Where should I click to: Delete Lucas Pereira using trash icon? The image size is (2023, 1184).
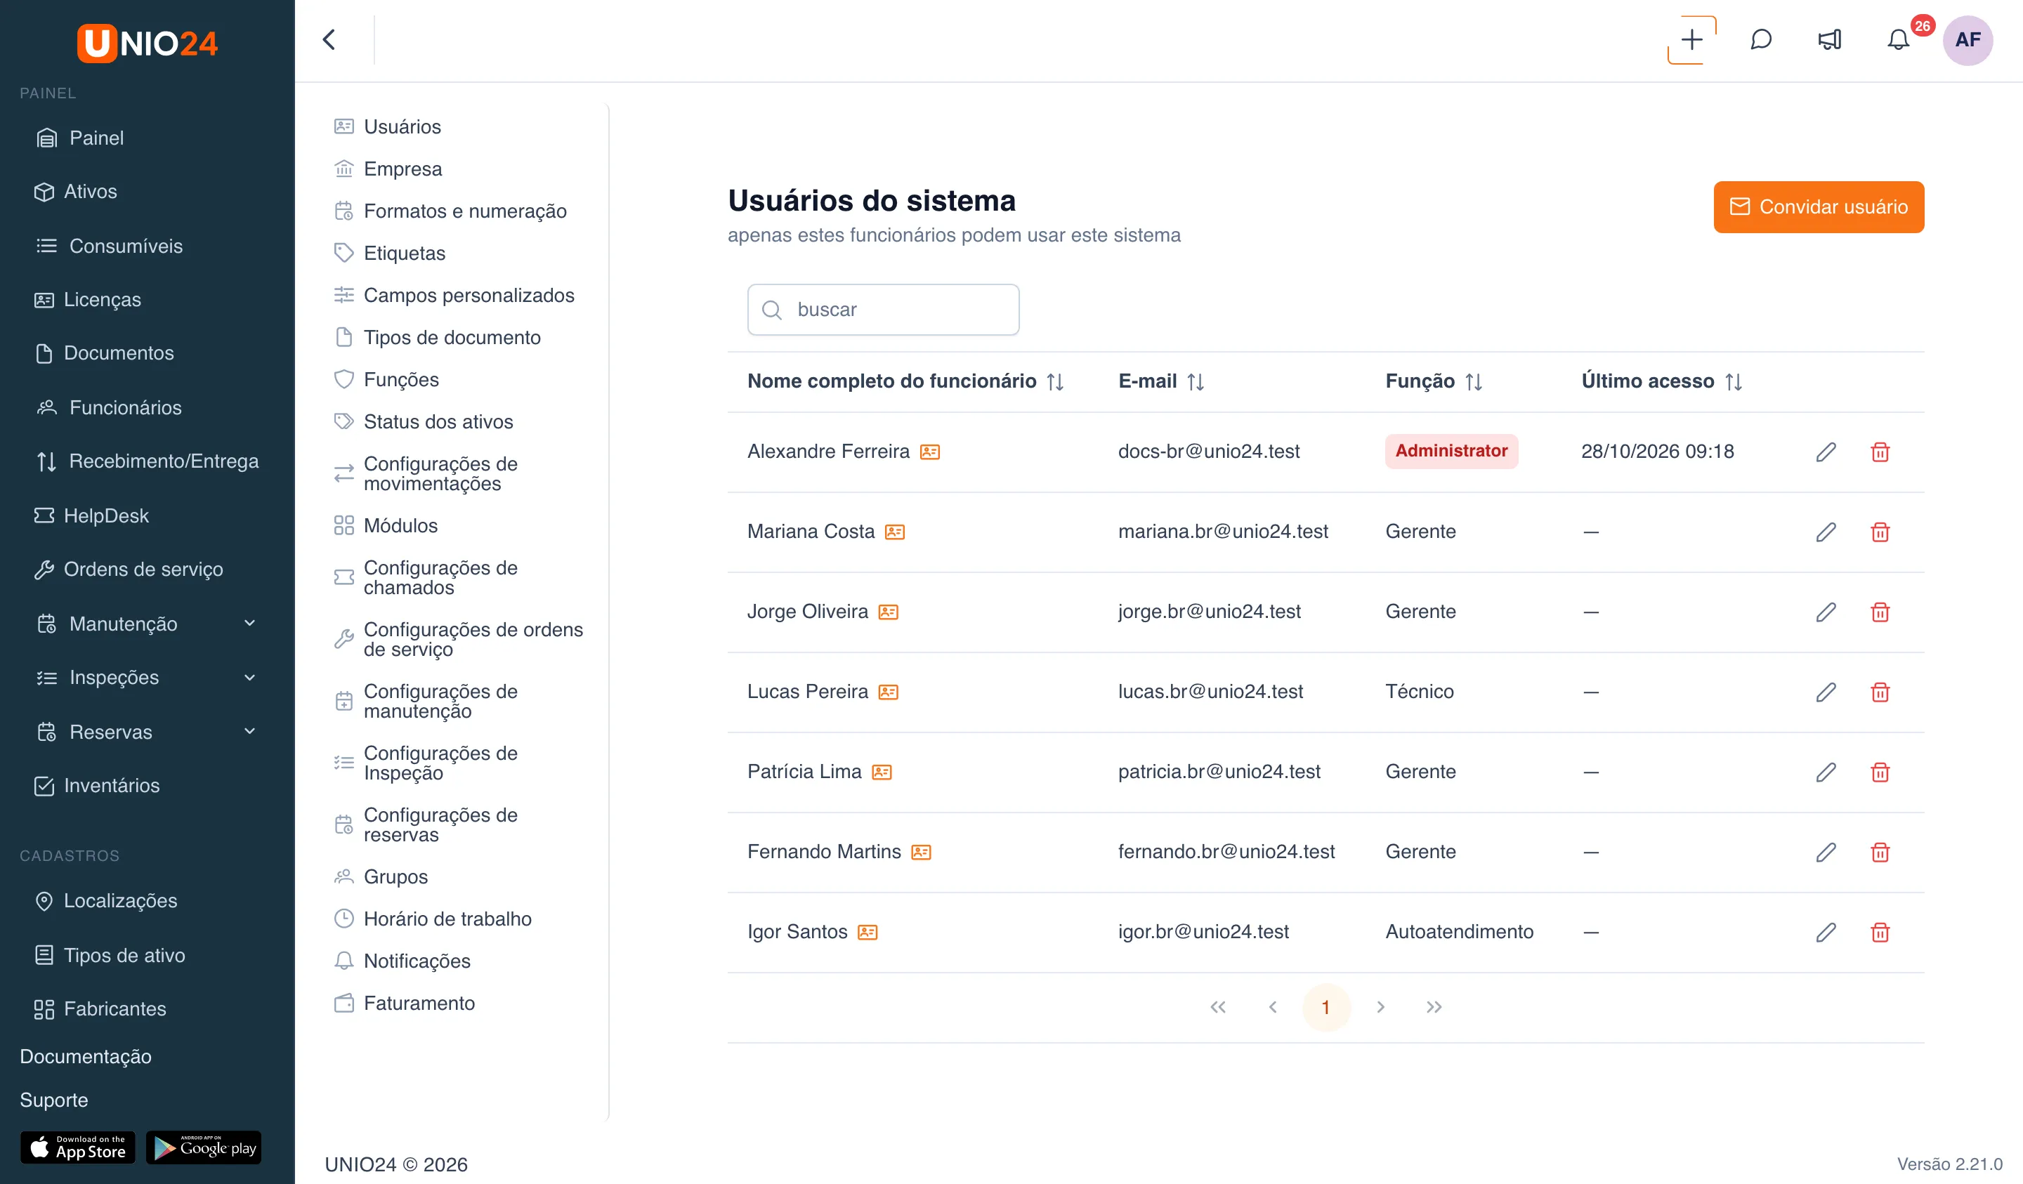1879,692
